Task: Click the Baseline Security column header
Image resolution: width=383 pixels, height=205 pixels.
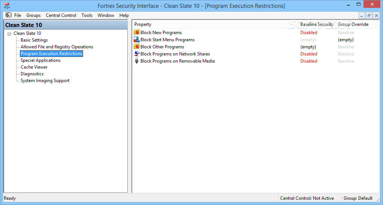Action: click(x=317, y=24)
